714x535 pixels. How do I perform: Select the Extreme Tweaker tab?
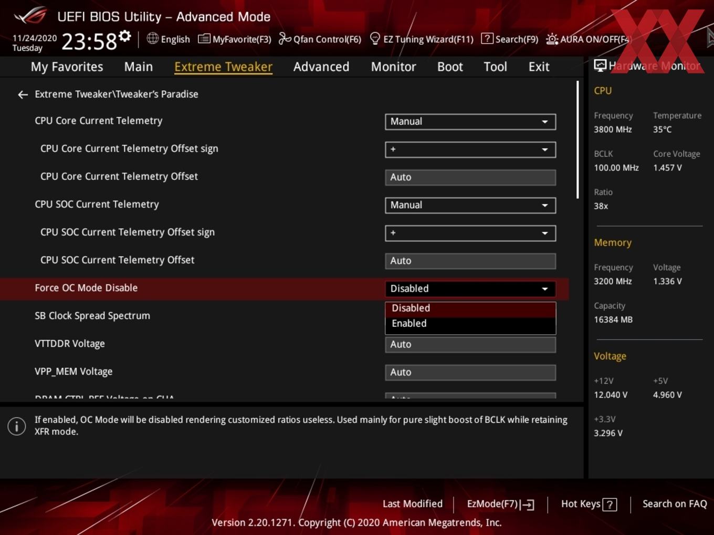point(223,67)
